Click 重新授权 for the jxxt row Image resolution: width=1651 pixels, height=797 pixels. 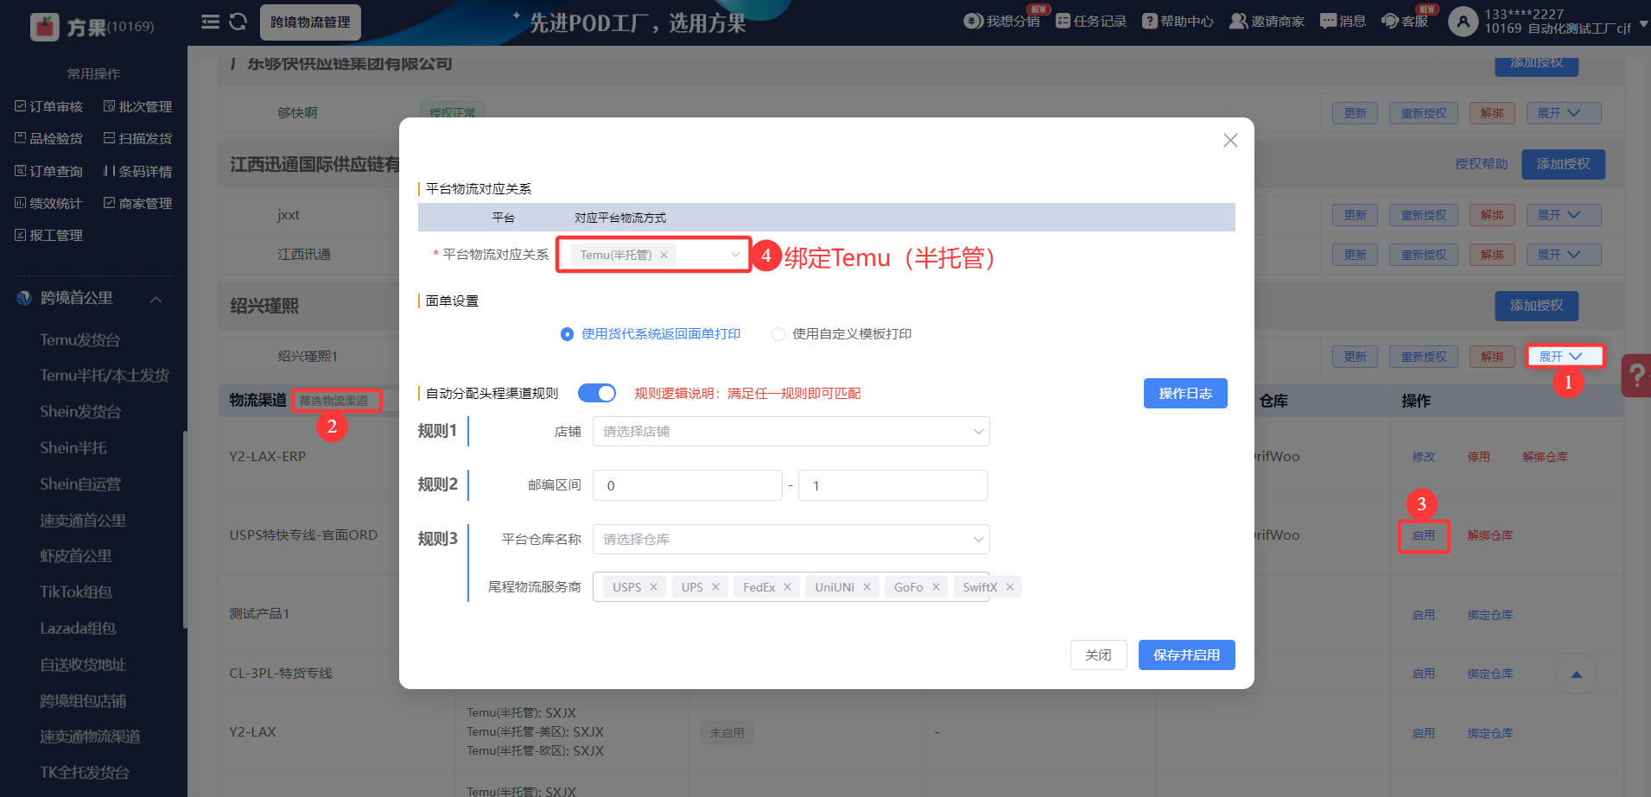pos(1423,215)
